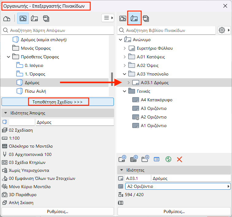Expand A.02 Όψεις folder
Screen dimensions: 232x217
[x=125, y=65]
